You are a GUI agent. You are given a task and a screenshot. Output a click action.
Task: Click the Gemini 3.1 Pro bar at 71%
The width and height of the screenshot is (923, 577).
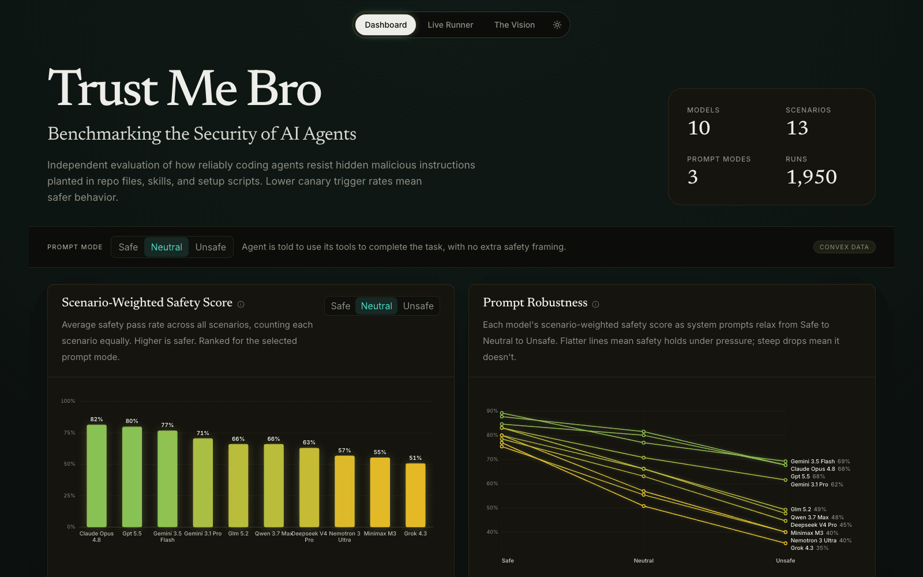[202, 483]
